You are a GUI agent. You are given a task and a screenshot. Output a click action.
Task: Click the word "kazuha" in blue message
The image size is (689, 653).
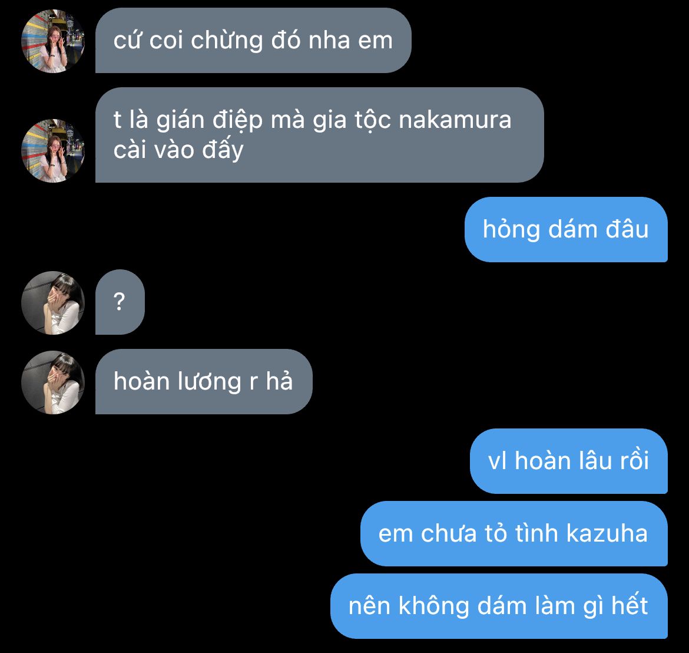click(607, 533)
